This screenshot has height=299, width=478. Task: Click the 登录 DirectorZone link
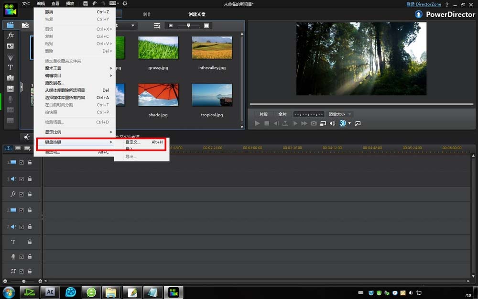(424, 4)
